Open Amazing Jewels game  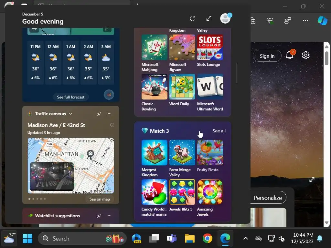pos(210,192)
